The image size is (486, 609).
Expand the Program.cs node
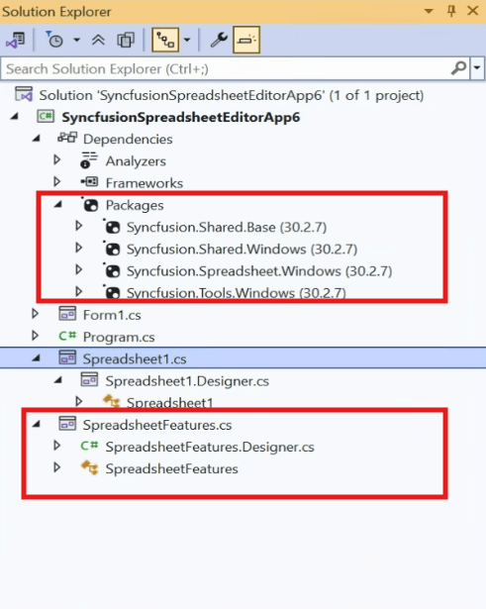(35, 335)
